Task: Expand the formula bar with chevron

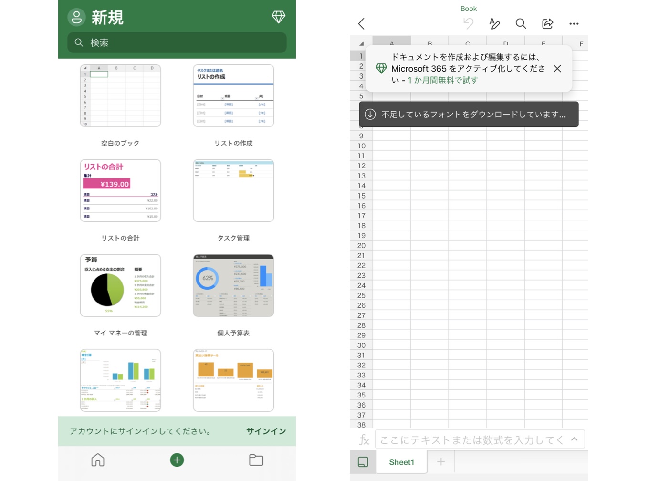Action: [x=575, y=439]
